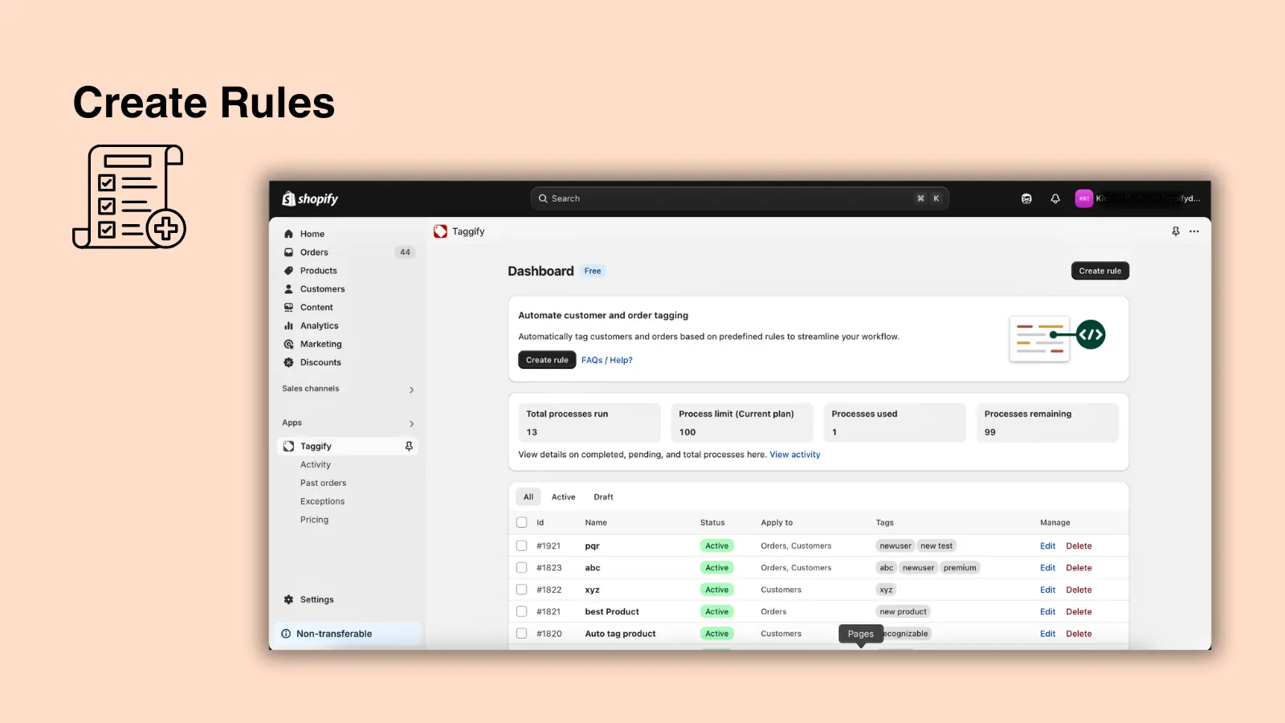The image size is (1285, 723).
Task: Click the Name column header
Action: click(x=596, y=522)
